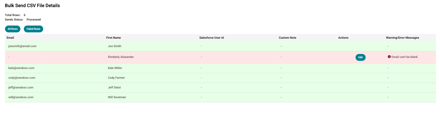Click the Kimberly Alexander name cell
440x119 pixels.
coord(121,57)
